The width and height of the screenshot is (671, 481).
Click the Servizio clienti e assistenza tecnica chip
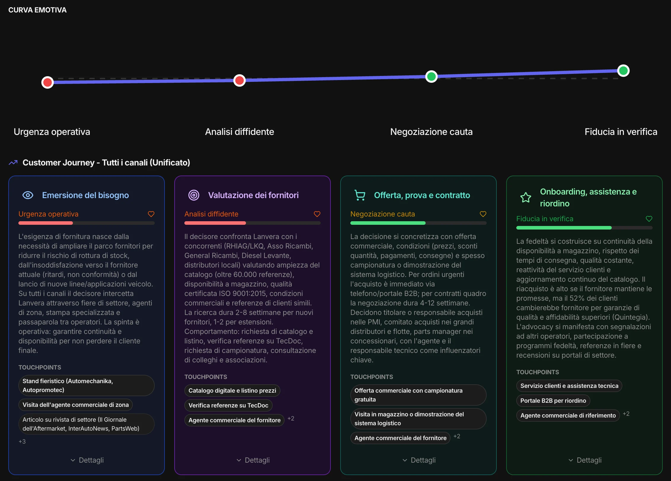pyautogui.click(x=569, y=386)
